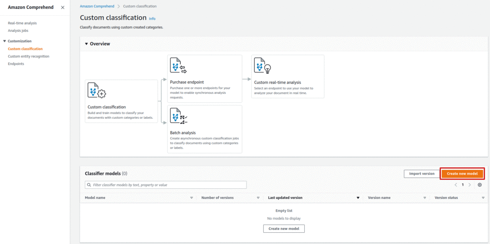The height and width of the screenshot is (244, 490).
Task: Sort by Version status column
Action: [482, 198]
